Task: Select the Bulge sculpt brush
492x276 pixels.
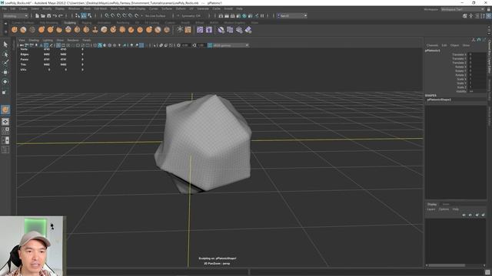Action: [x=149, y=30]
